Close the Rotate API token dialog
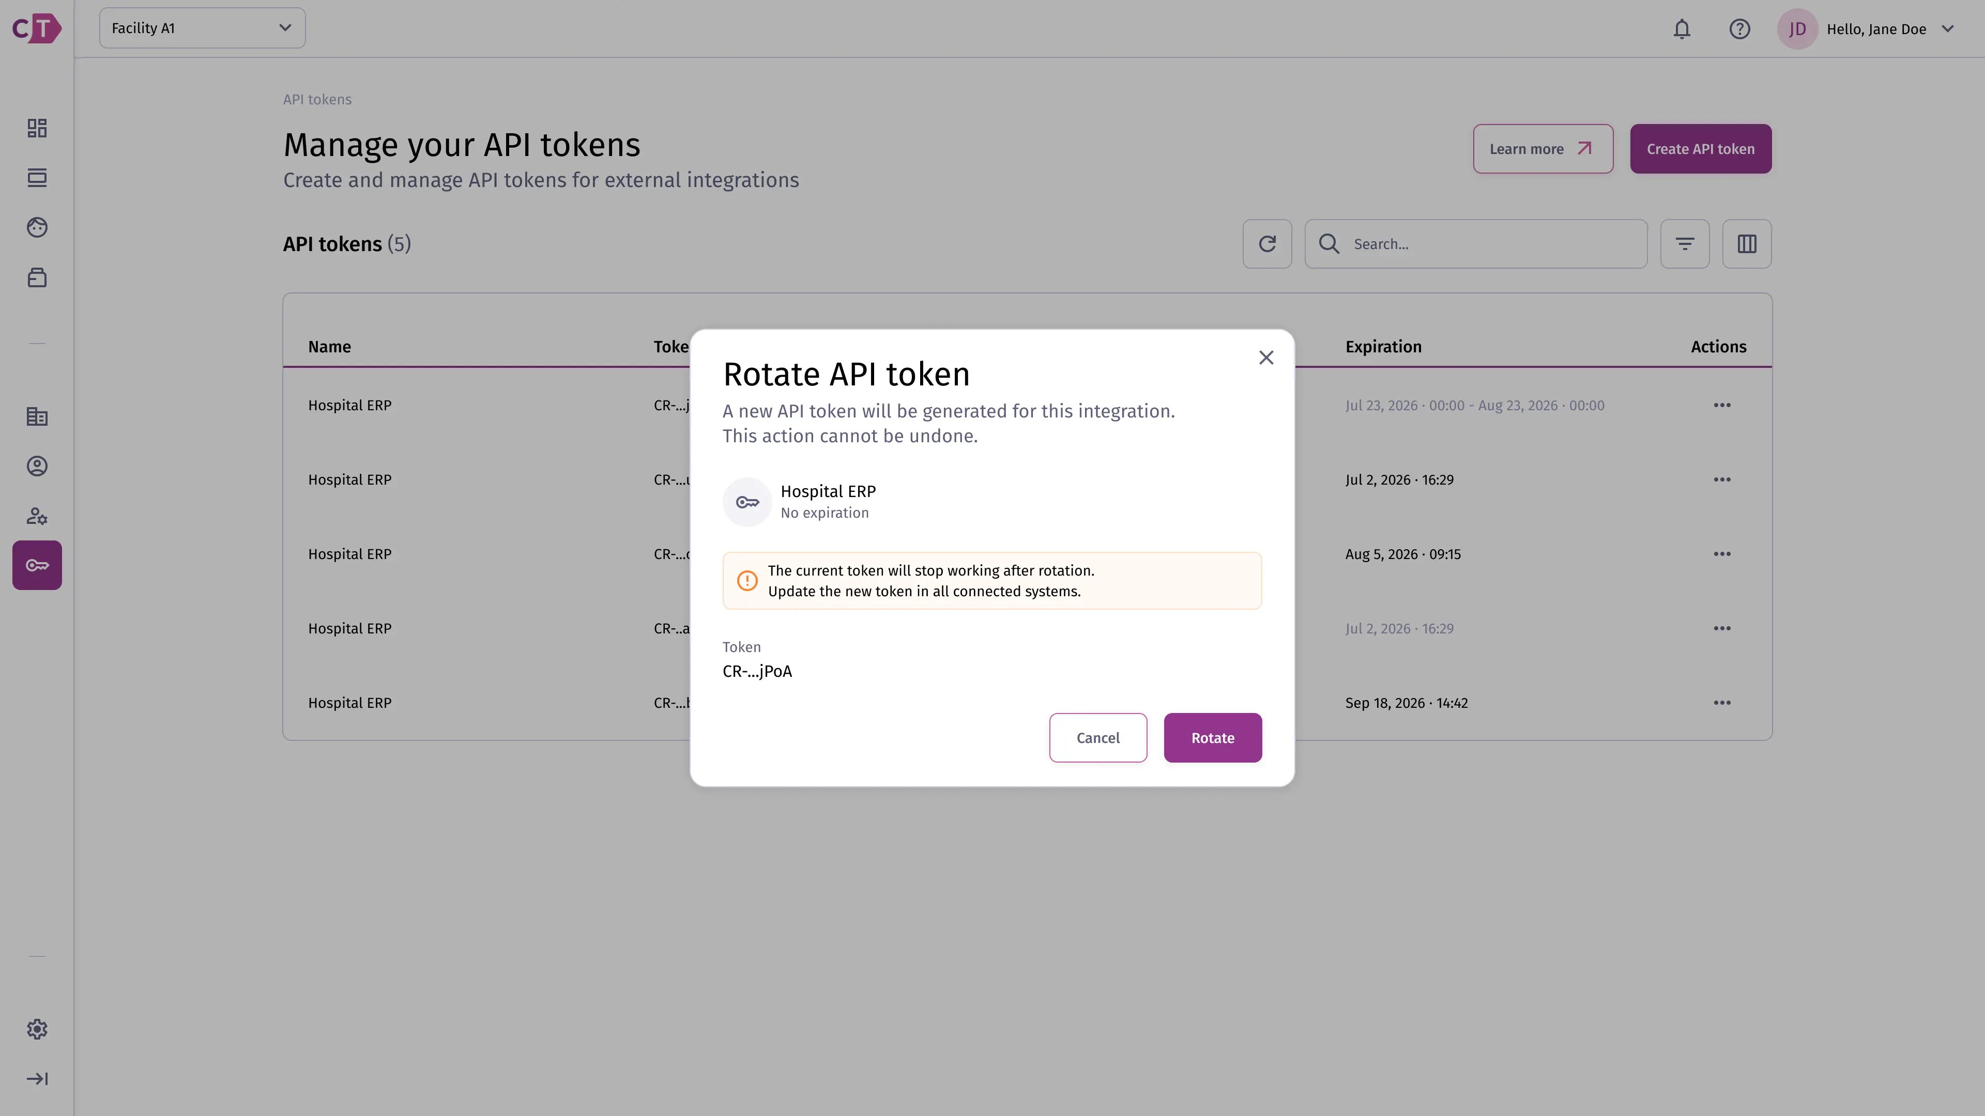The width and height of the screenshot is (1985, 1116). (x=1266, y=358)
